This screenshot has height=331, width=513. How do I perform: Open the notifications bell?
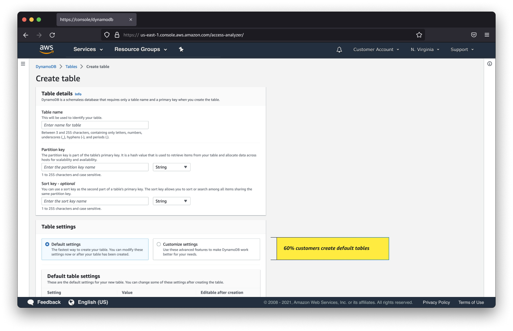[x=339, y=50]
